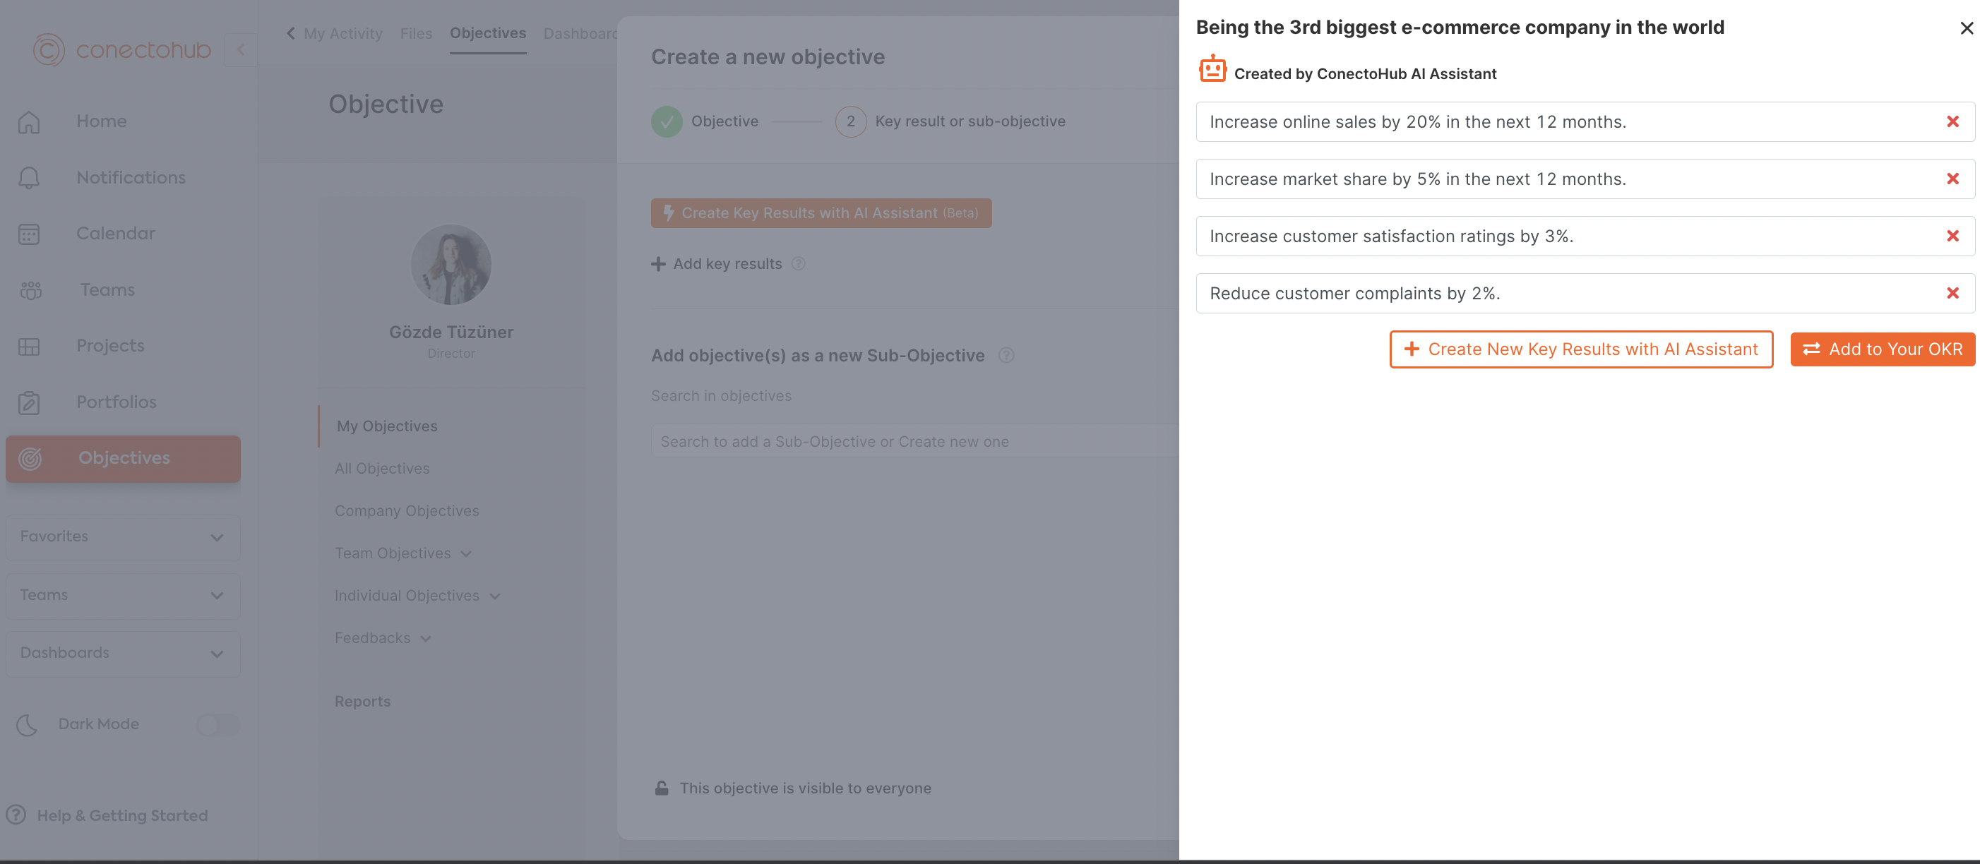Remove 'Increase online sales by 20%' key result
The image size is (1980, 864).
tap(1953, 121)
